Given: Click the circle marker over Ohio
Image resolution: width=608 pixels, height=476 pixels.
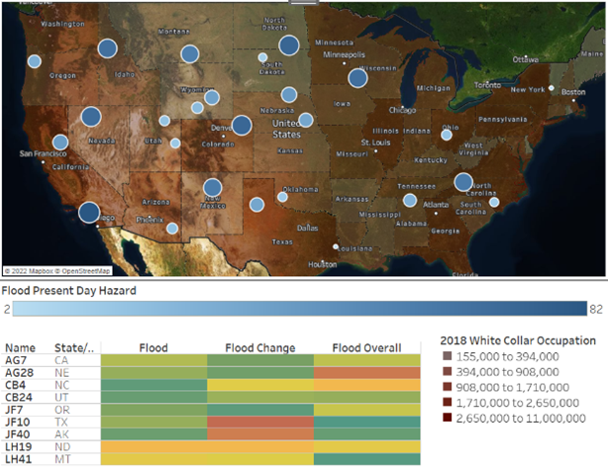Looking at the screenshot, I should pos(447,134).
